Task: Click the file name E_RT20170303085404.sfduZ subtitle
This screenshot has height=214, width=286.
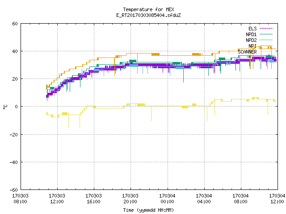Action: pos(148,15)
